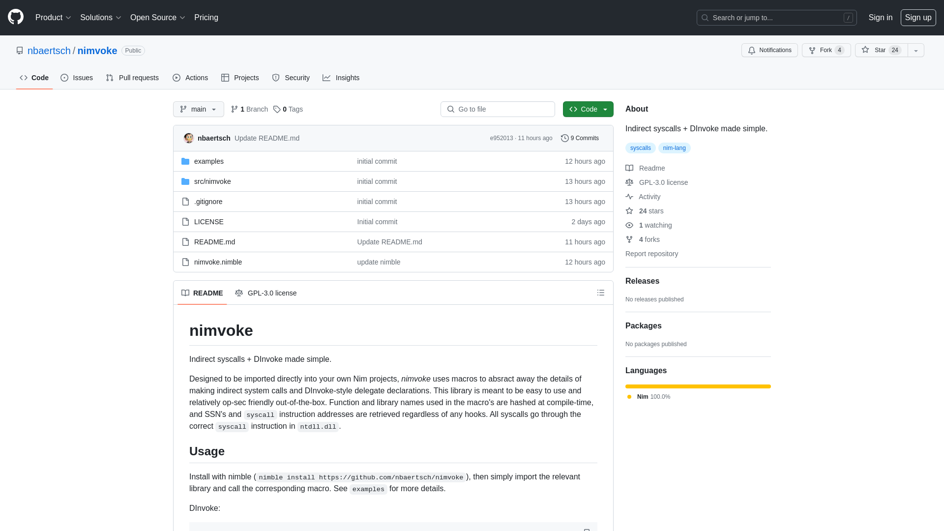Open the main branch selector dropdown
944x531 pixels.
pos(199,109)
